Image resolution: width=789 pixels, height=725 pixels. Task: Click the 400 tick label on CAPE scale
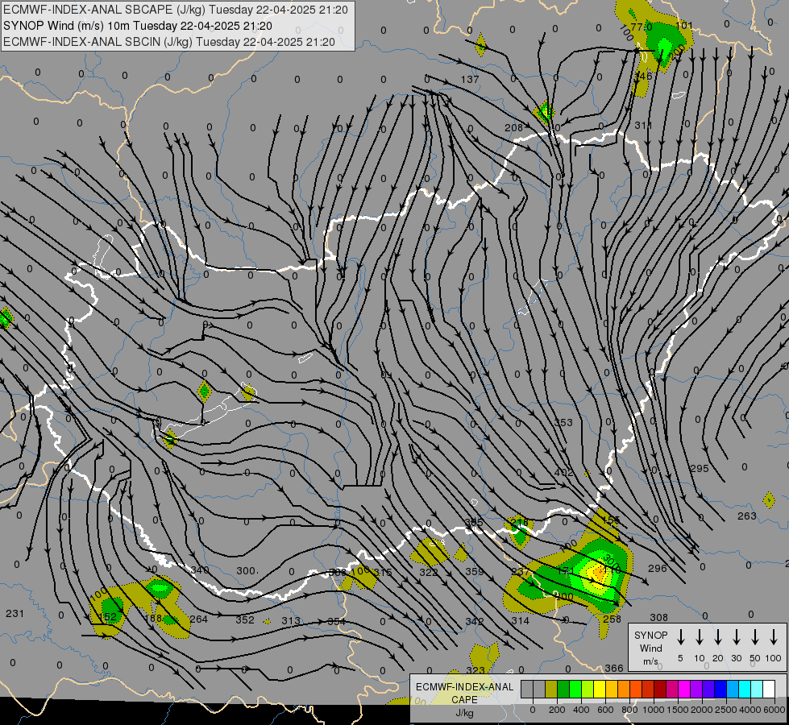tap(581, 710)
